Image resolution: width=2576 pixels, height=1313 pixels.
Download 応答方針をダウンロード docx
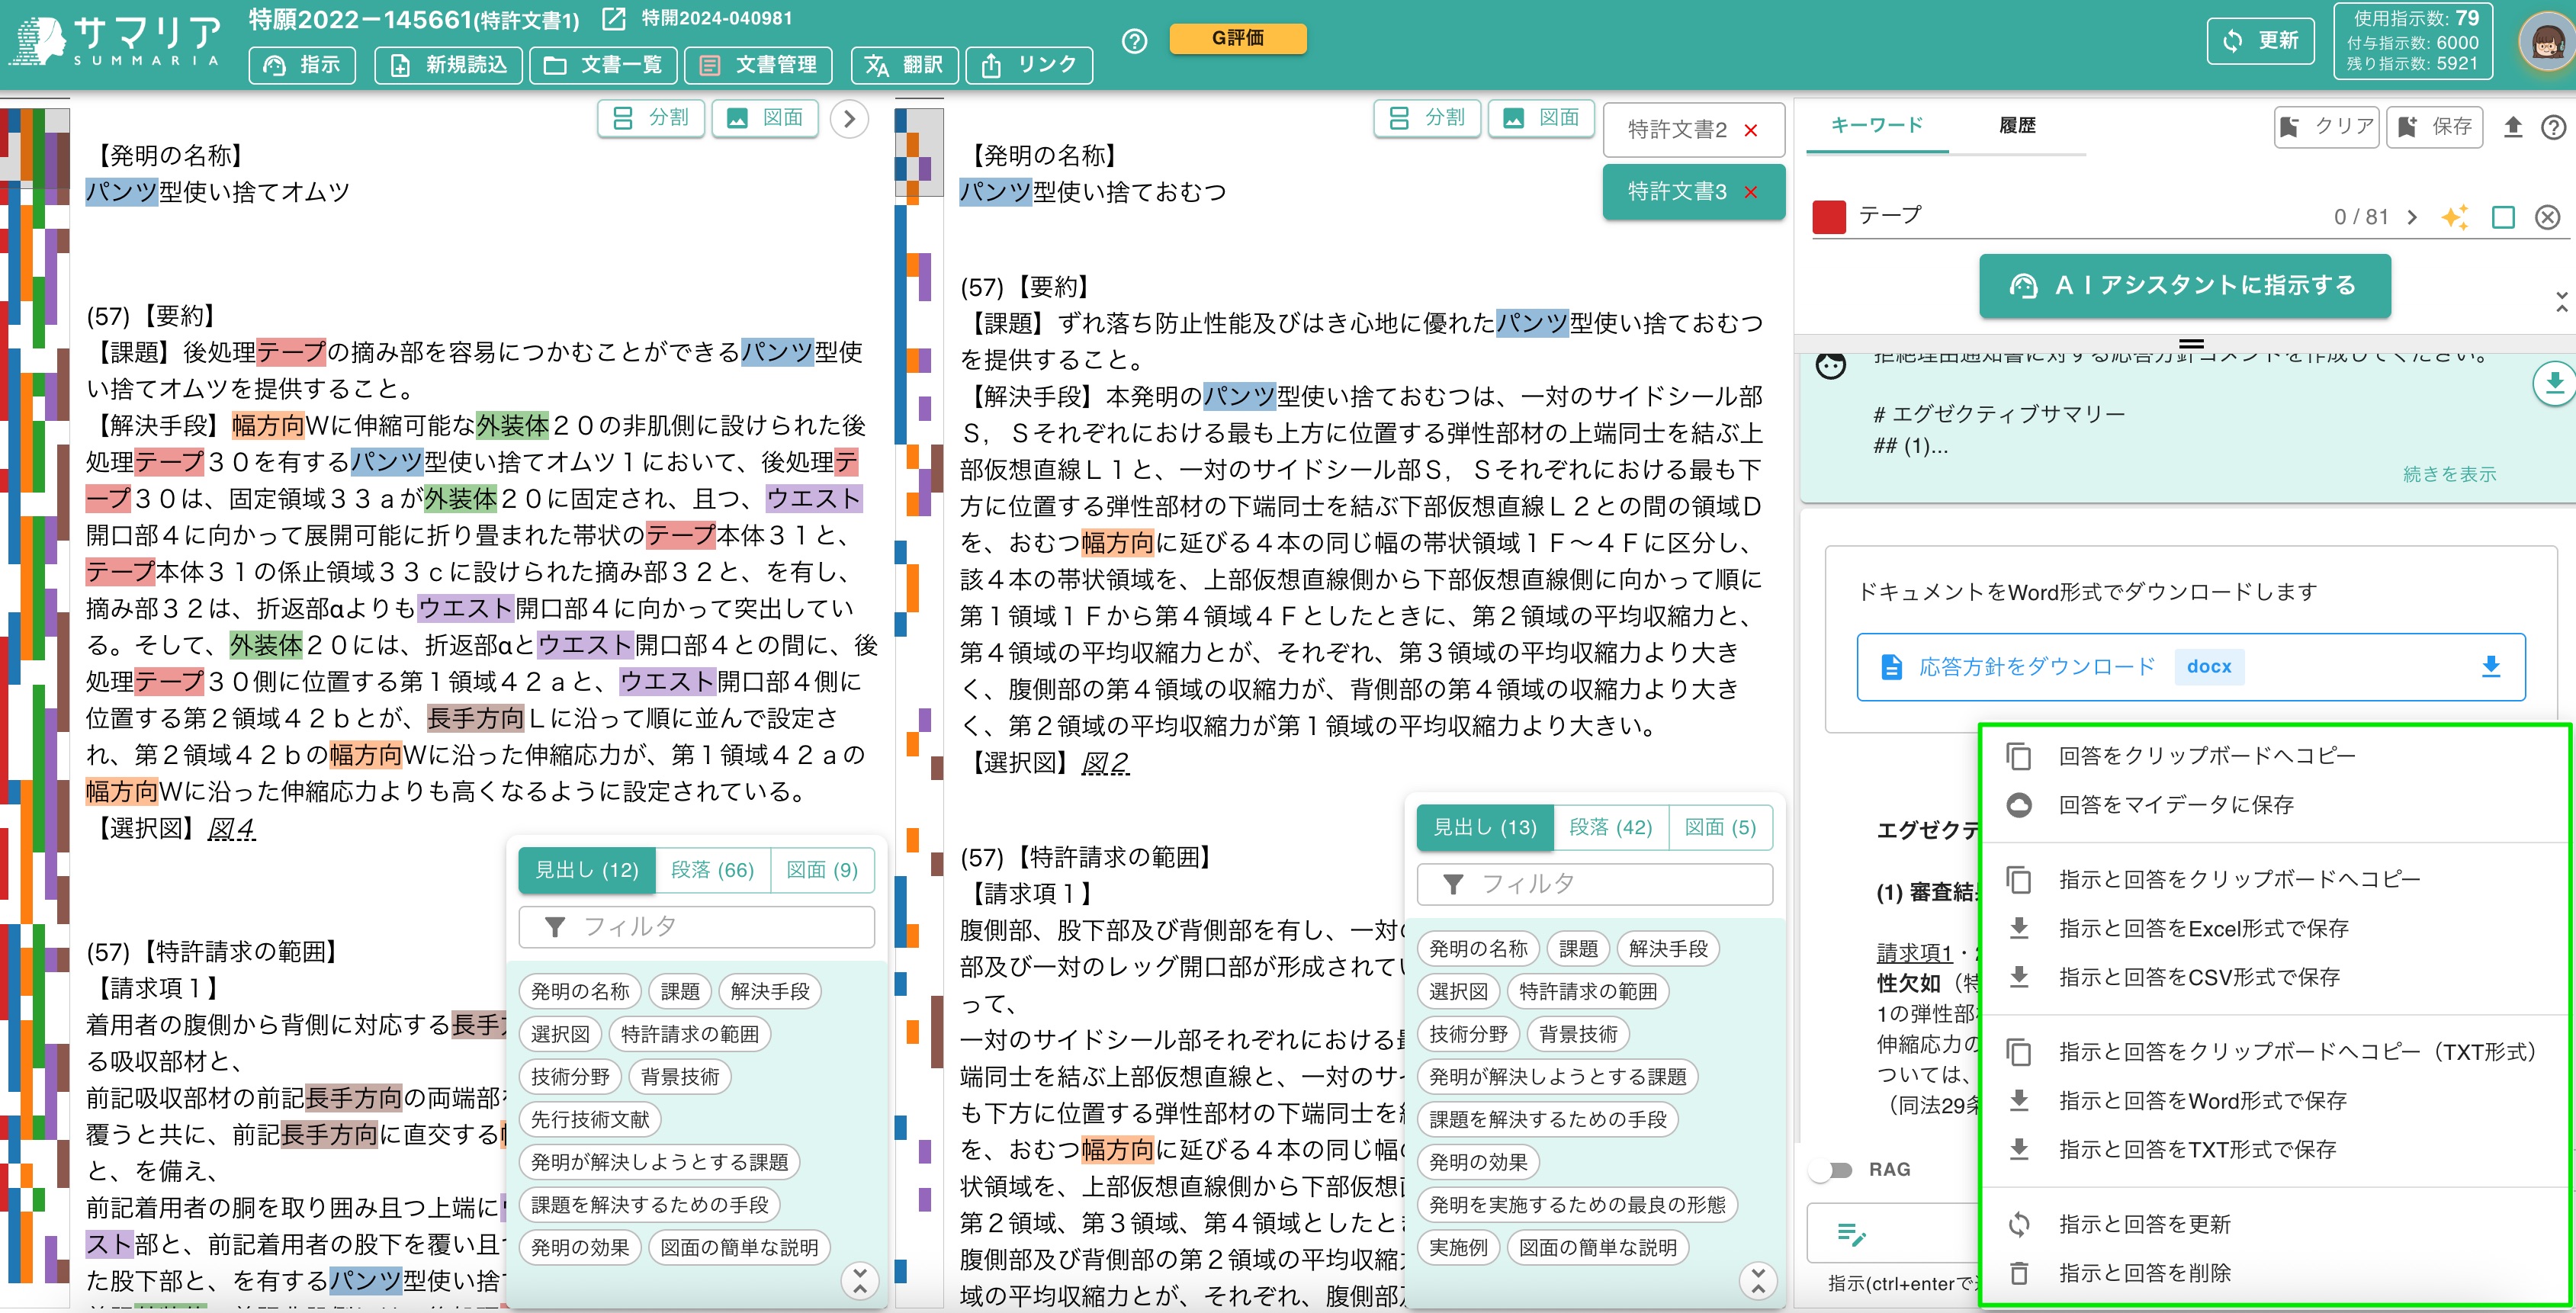(x=2190, y=666)
